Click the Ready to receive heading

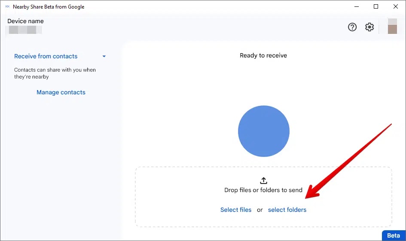point(263,56)
